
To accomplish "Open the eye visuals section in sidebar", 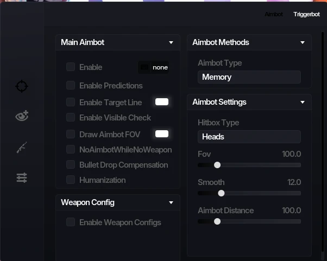I will tap(22, 116).
